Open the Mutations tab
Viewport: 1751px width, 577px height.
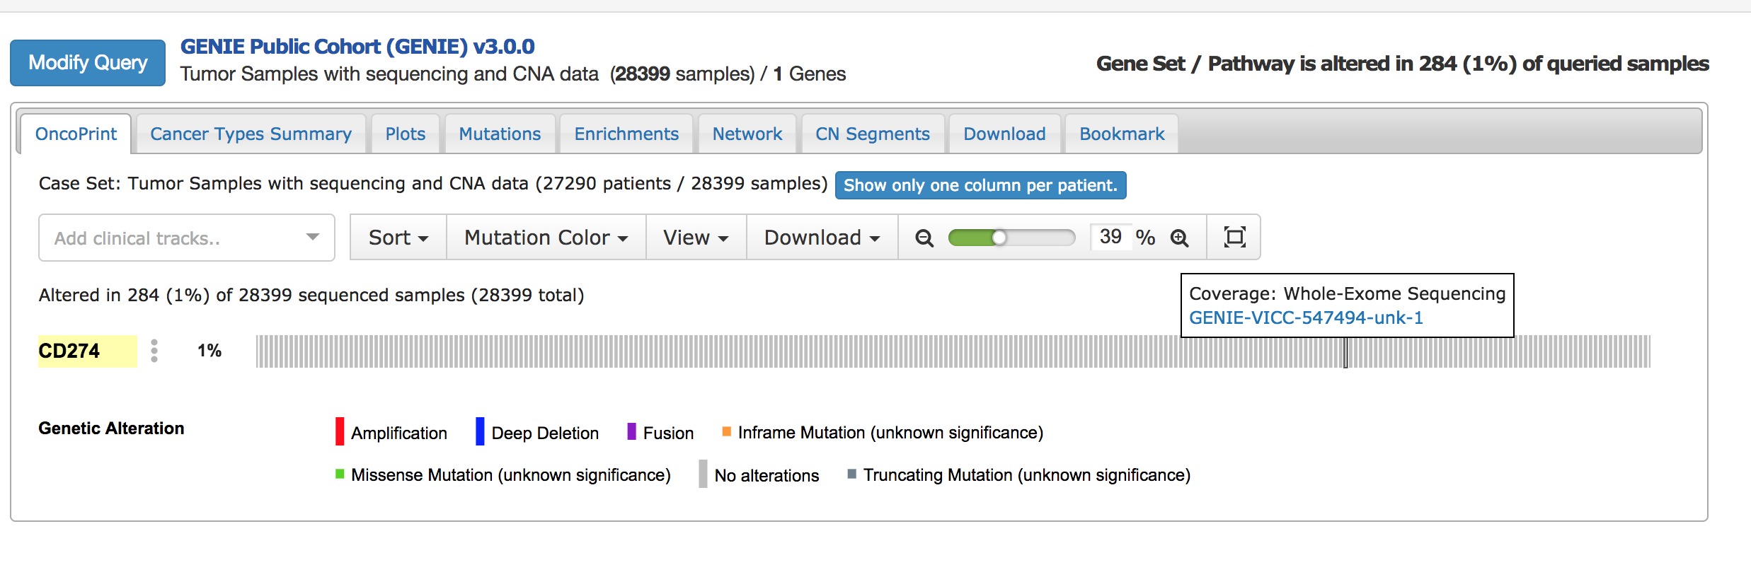500,134
